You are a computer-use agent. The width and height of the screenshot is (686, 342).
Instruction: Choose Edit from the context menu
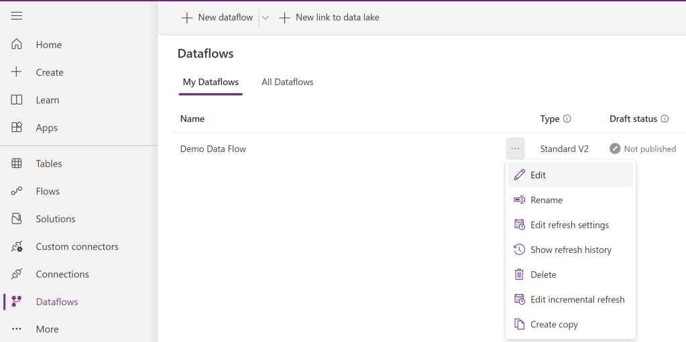[538, 175]
